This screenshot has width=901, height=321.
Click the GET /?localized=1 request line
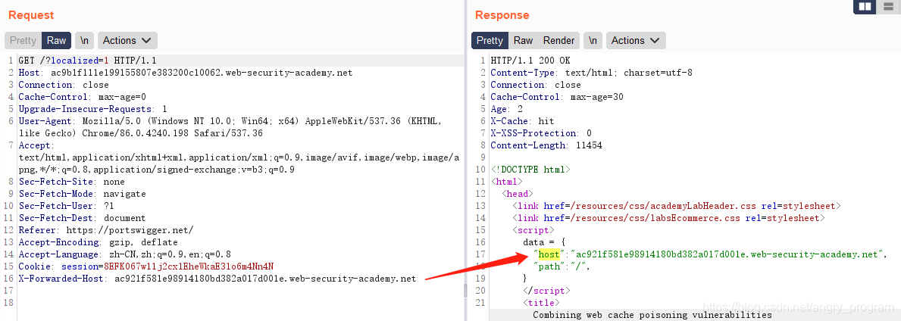87,61
